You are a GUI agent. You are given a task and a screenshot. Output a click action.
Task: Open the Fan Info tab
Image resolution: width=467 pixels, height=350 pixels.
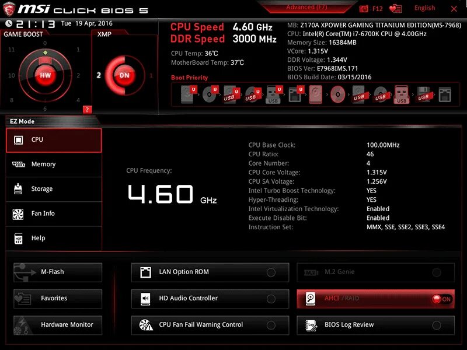coord(54,214)
